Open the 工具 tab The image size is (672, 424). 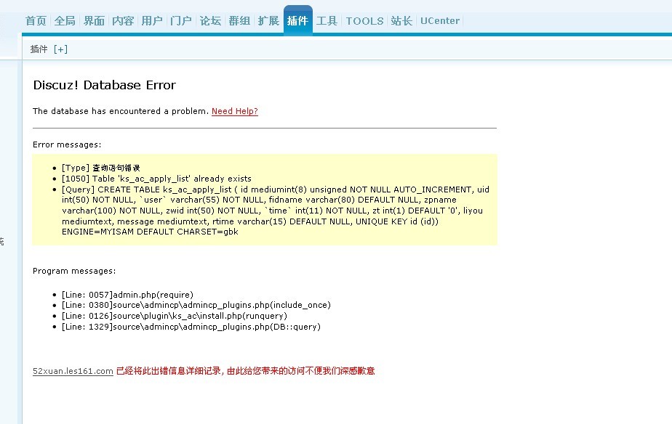point(327,20)
